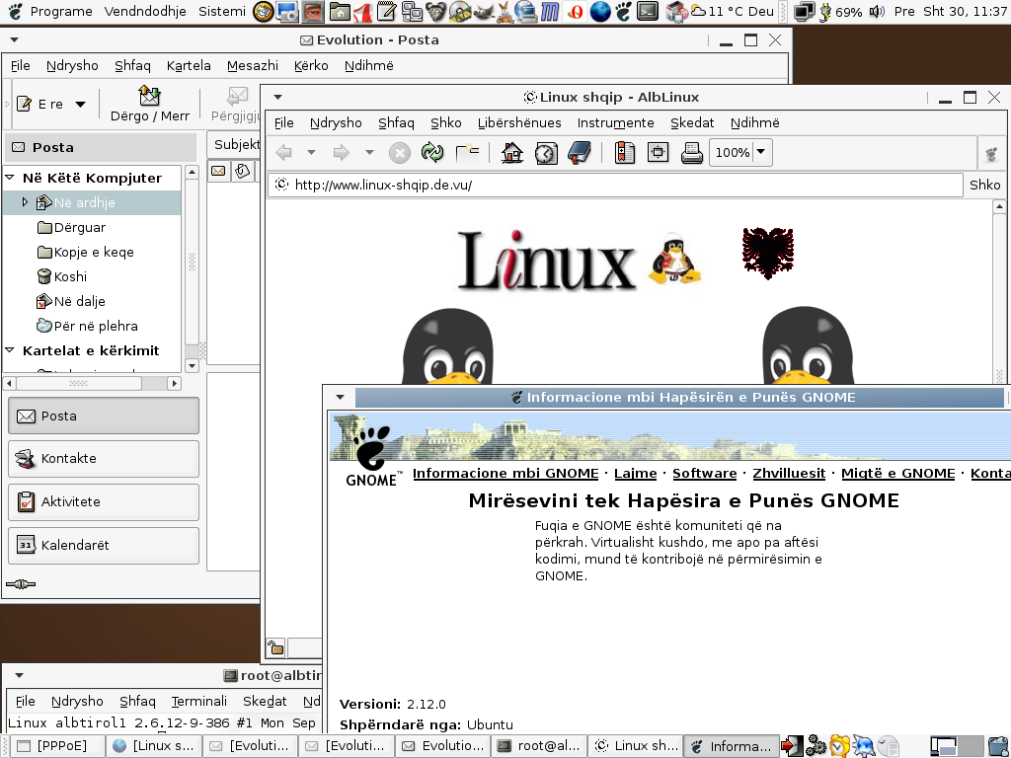Viewport: 1011px width, 758px height.
Task: Reload the page in the Epiphany browser
Action: click(432, 153)
